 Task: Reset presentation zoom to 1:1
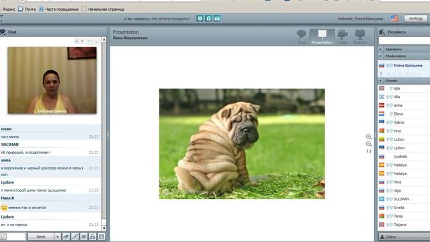[369, 151]
